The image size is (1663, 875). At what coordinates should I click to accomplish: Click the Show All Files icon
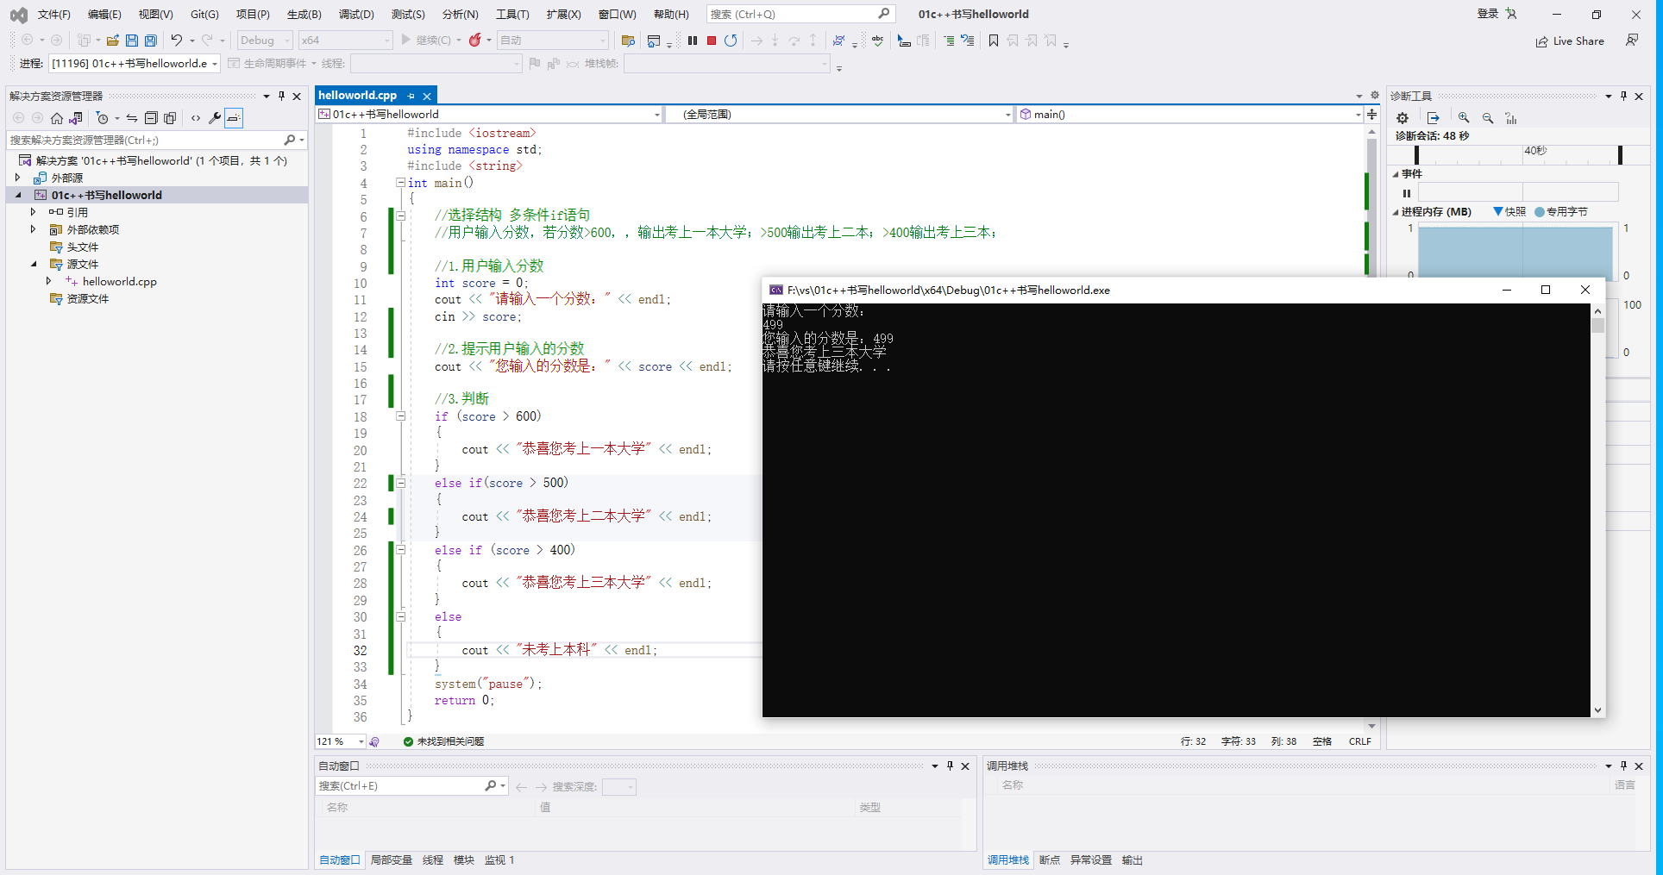pos(170,118)
